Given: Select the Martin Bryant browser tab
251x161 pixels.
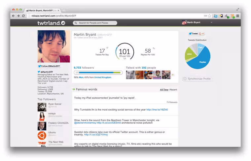Looking at the screenshot, I should click(x=43, y=10).
